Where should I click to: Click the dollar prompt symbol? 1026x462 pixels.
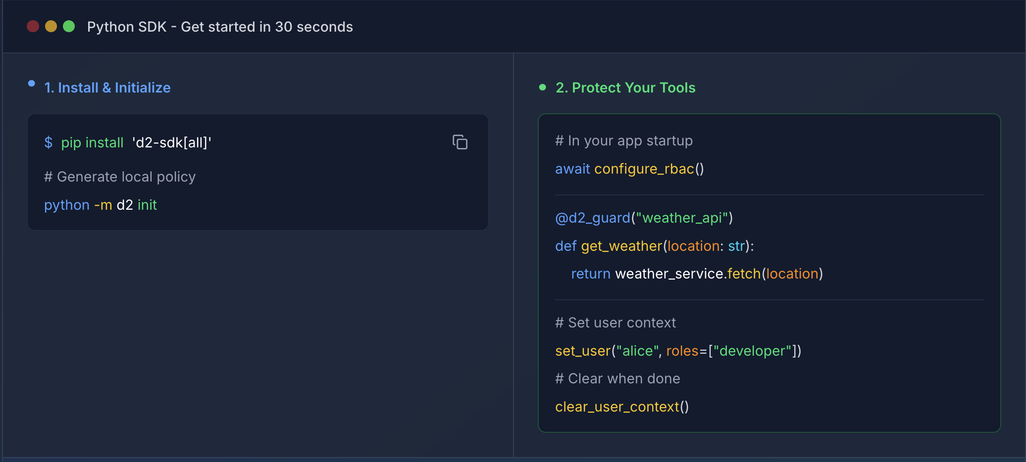click(x=48, y=142)
